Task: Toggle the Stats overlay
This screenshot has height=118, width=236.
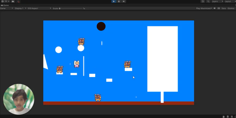Action: 224,8
